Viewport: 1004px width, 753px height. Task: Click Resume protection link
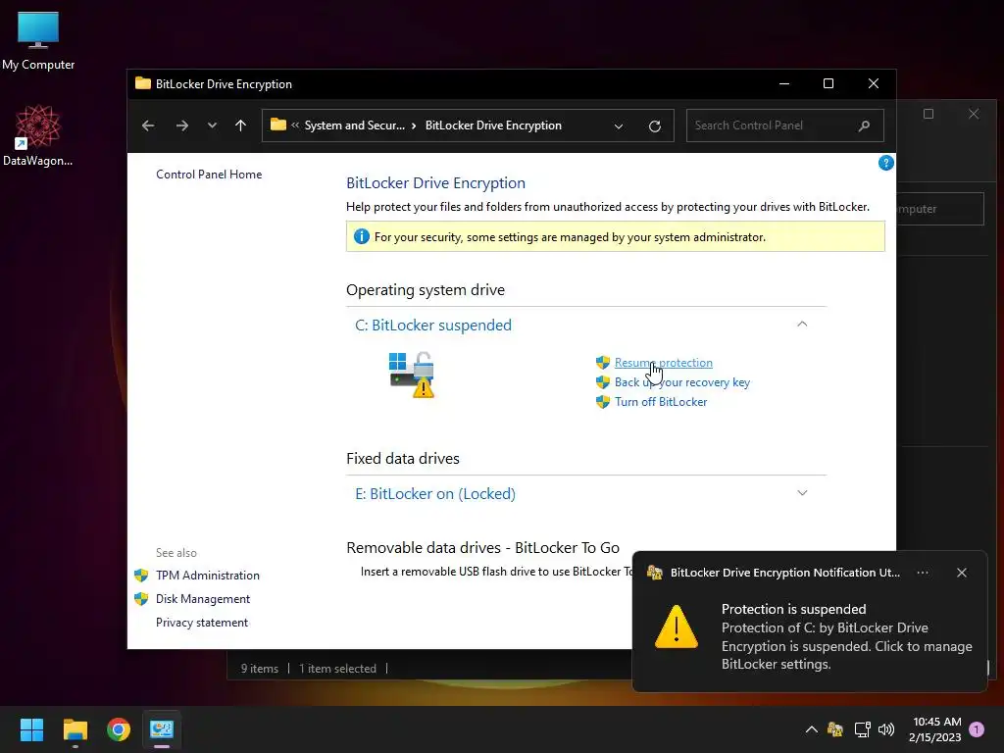(663, 363)
